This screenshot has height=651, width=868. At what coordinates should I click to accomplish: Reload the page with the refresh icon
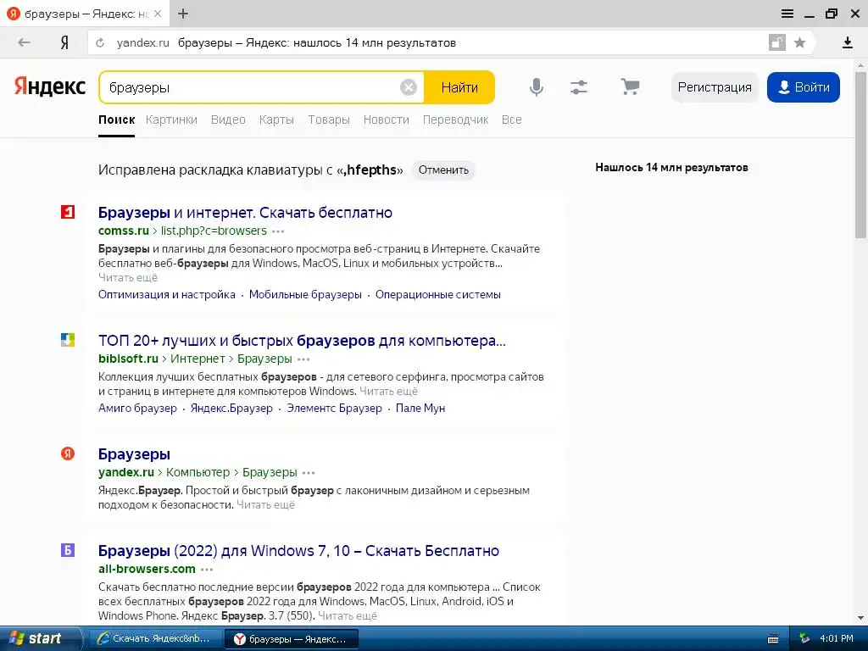point(100,42)
